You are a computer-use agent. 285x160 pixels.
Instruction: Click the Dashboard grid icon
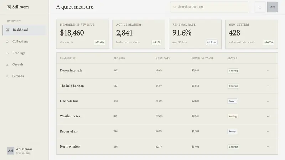7,30
